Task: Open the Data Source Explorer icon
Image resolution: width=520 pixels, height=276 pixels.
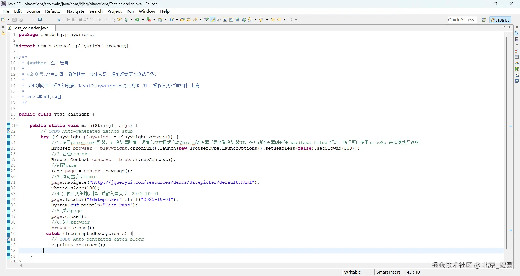Action: point(517,69)
